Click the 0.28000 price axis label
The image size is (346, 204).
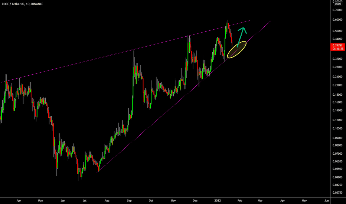coord(337,67)
